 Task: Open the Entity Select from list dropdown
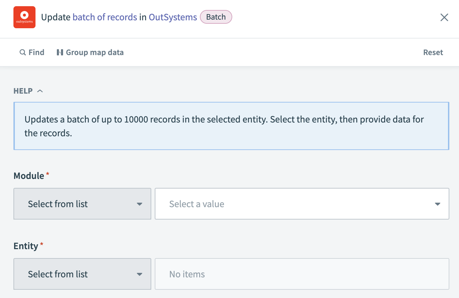(82, 274)
